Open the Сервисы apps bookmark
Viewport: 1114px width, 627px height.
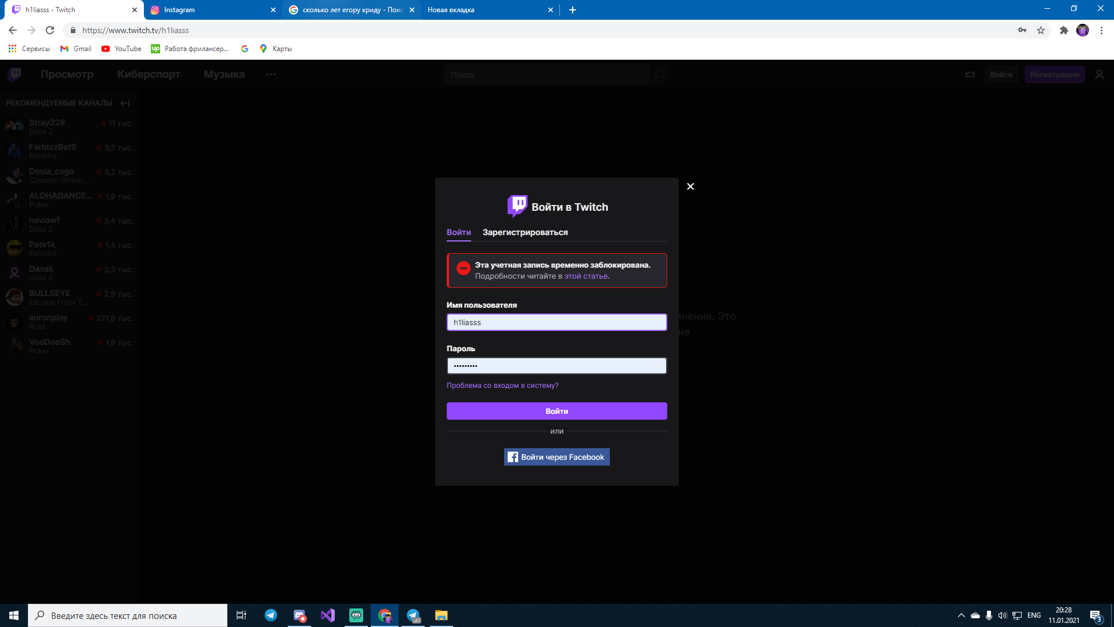point(29,49)
